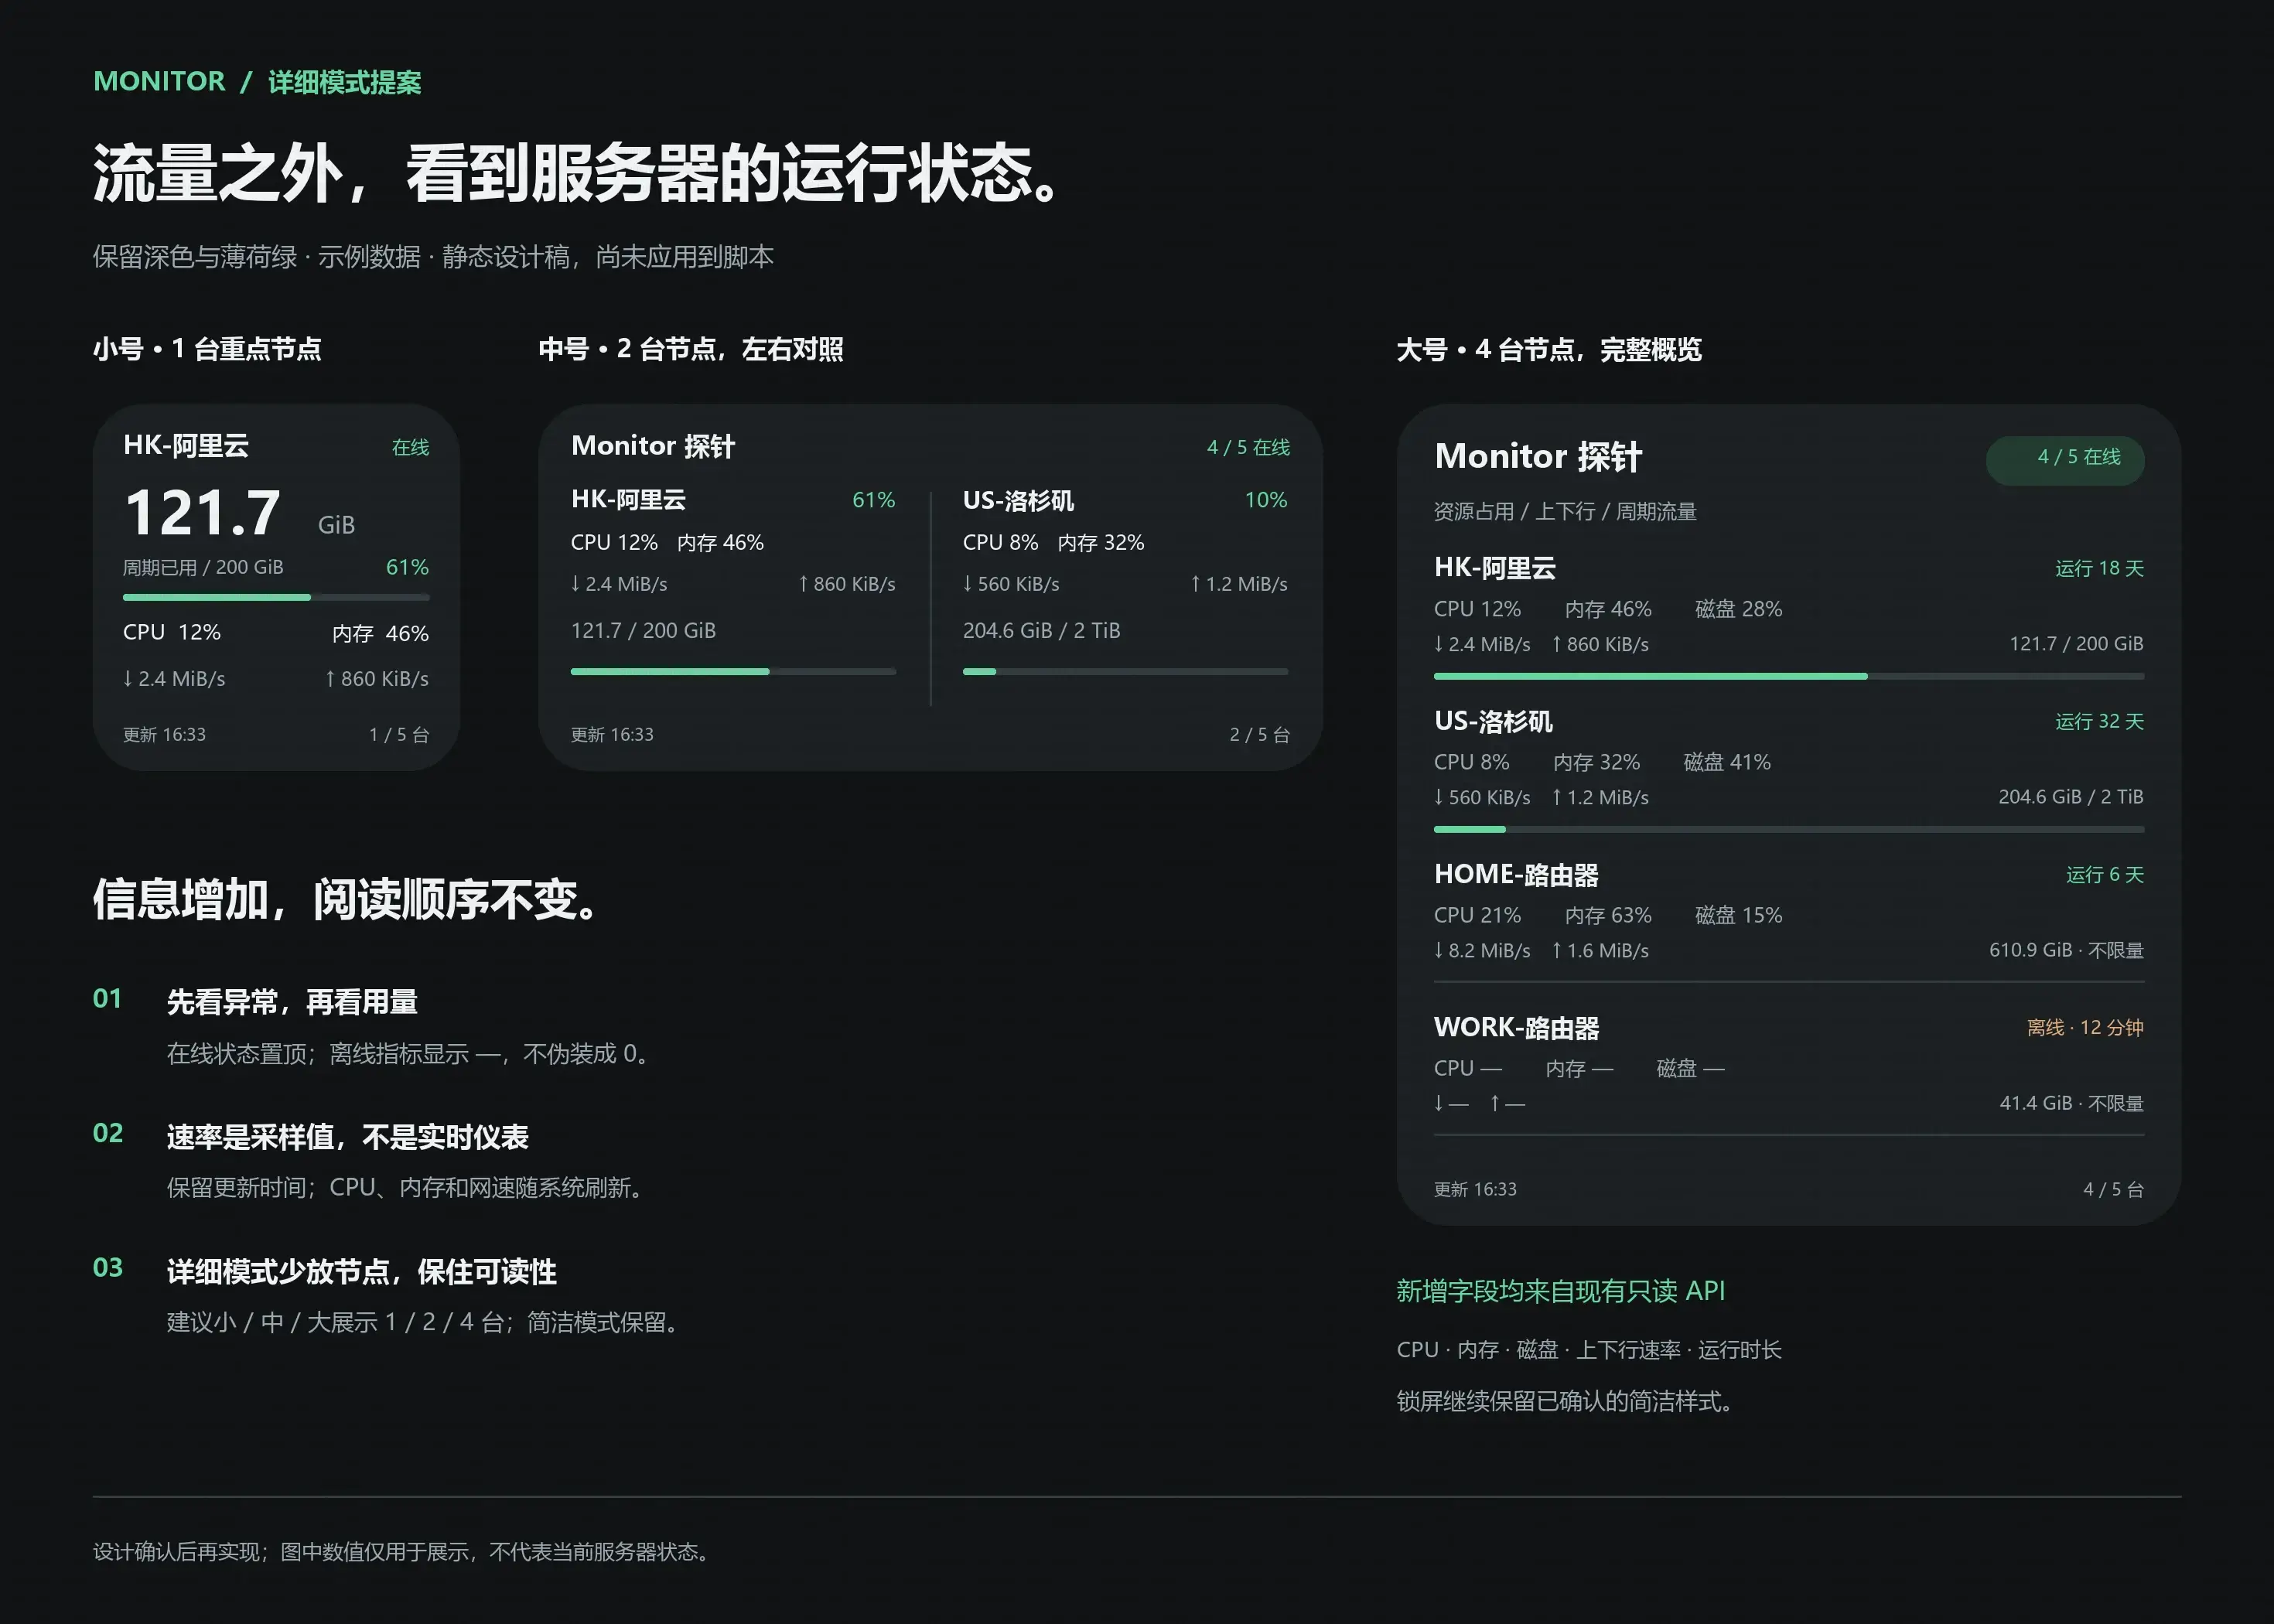Click the HK-阿里云 usage bar in large widget

coord(1789,677)
